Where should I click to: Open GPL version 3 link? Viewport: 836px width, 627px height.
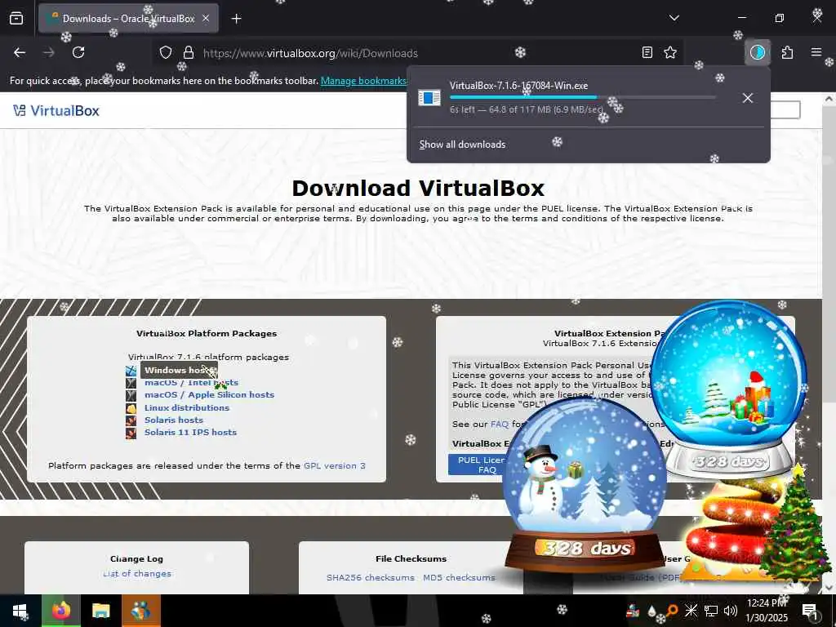334,465
